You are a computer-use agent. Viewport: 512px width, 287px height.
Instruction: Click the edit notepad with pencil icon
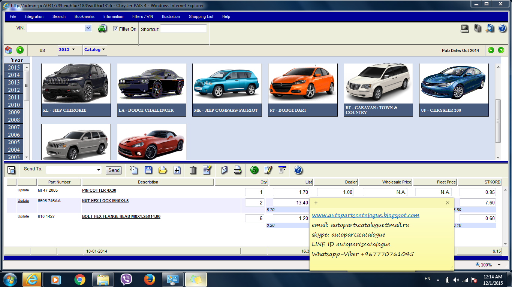coord(268,170)
